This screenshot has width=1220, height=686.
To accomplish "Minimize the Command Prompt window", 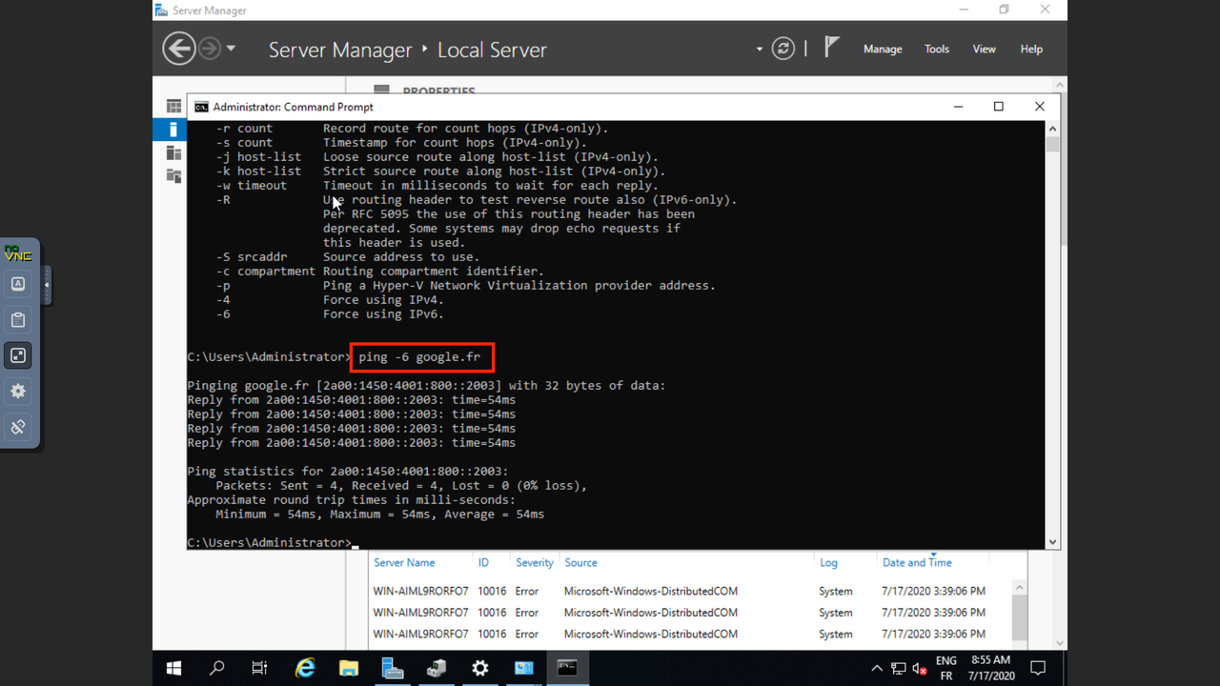I will pos(957,107).
